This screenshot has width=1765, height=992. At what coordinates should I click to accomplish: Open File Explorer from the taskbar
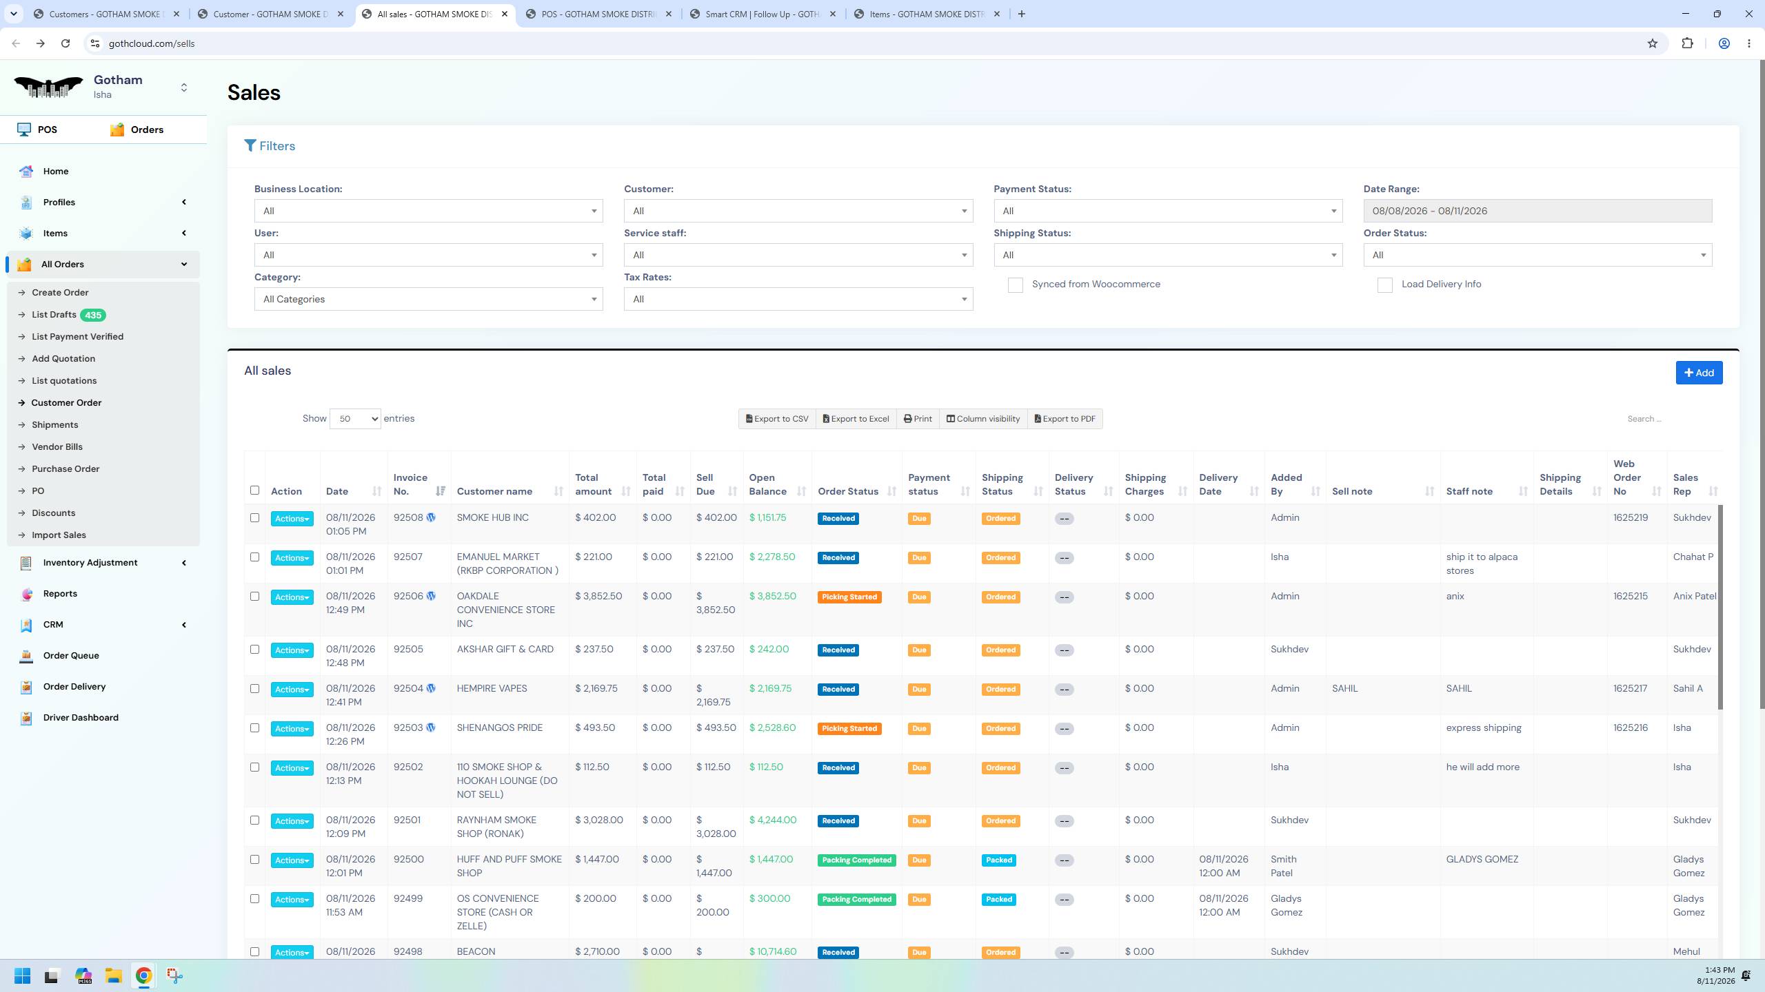coord(113,975)
